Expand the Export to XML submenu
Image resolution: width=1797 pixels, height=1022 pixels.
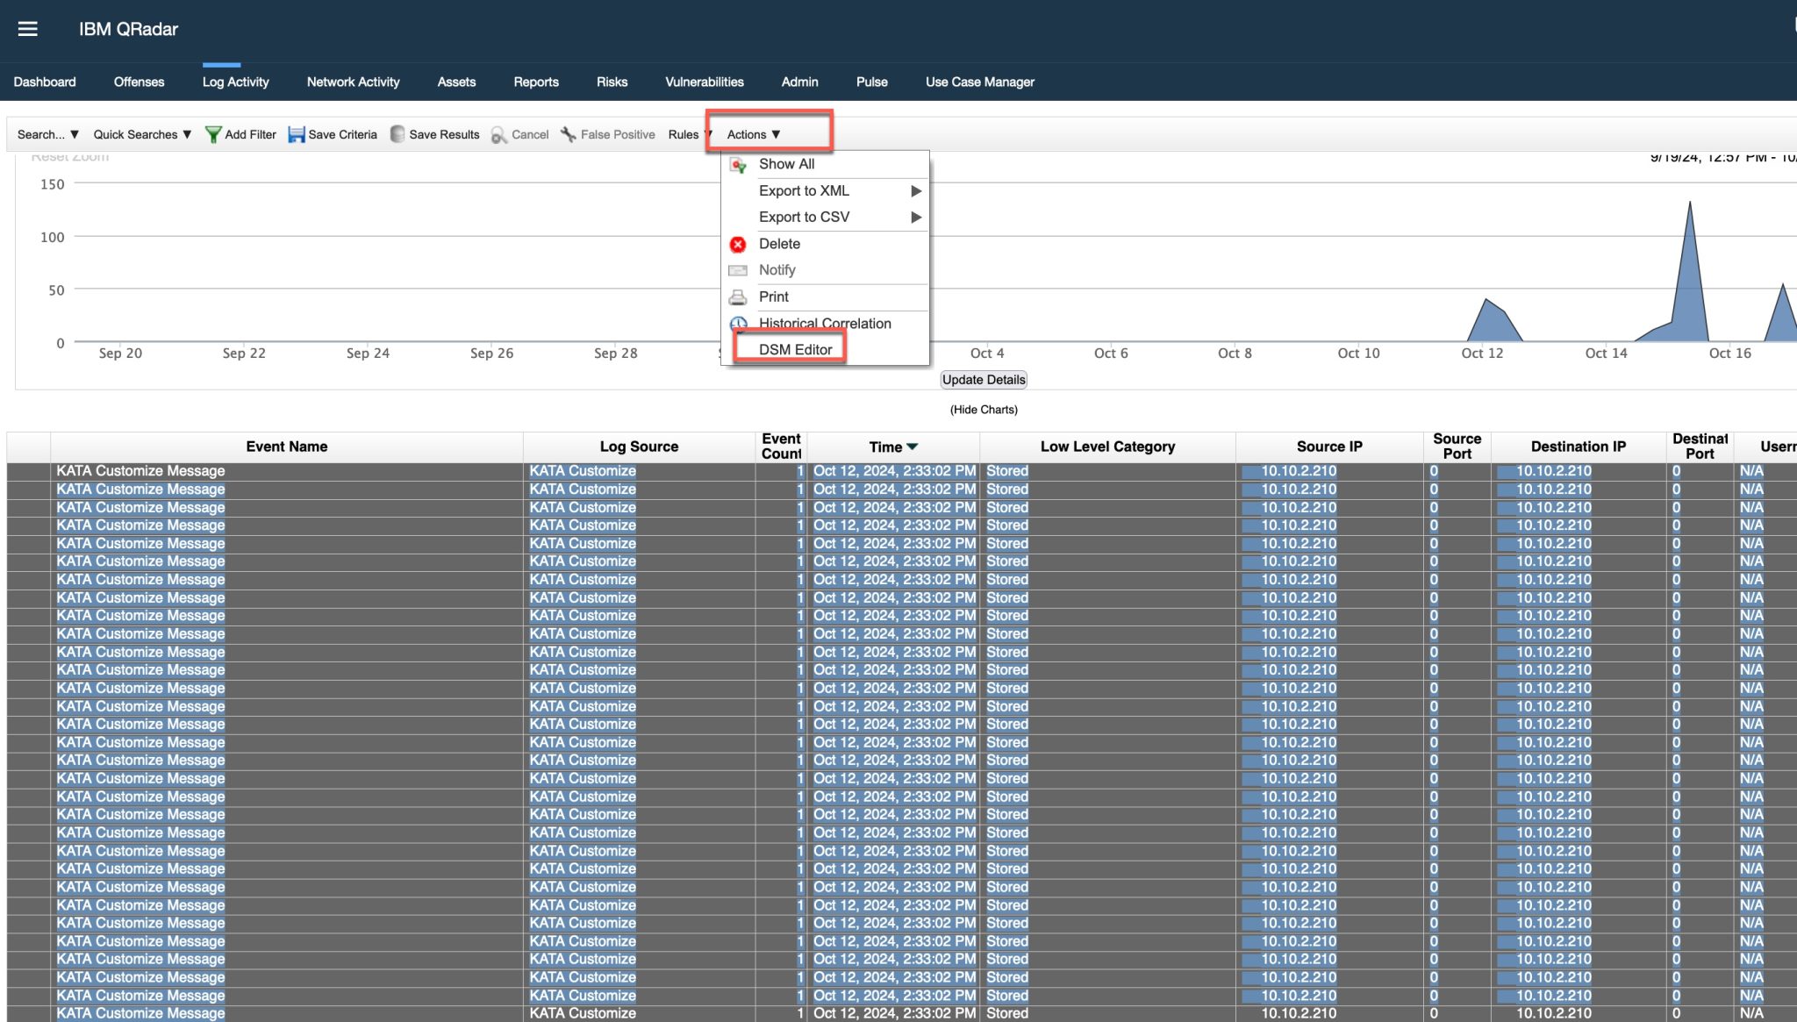916,190
